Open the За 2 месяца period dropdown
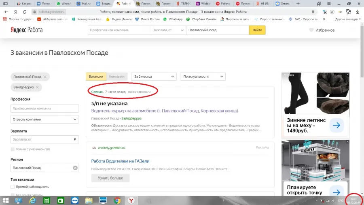Viewport: 364px width, 205px height. pos(154,77)
